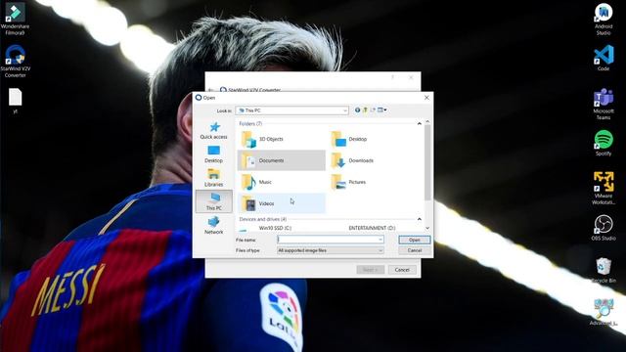Image resolution: width=626 pixels, height=352 pixels.
Task: Select the blank file icon on desktop
Action: click(x=16, y=101)
